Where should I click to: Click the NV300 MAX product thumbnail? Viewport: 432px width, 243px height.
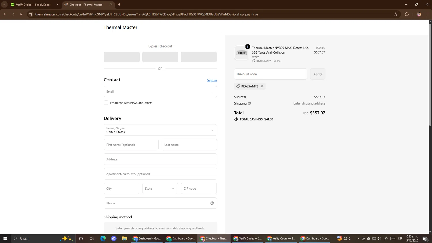tap(242, 53)
